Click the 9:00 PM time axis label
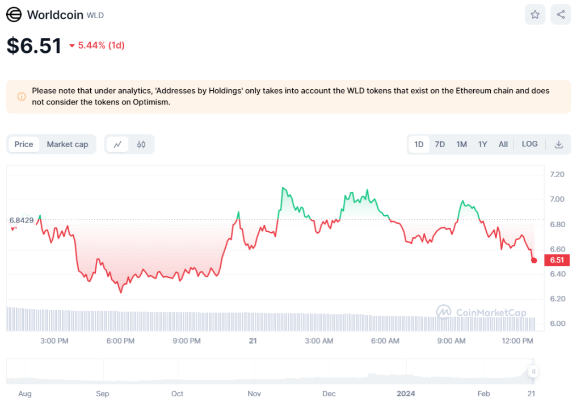This screenshot has width=581, height=406. (x=186, y=341)
